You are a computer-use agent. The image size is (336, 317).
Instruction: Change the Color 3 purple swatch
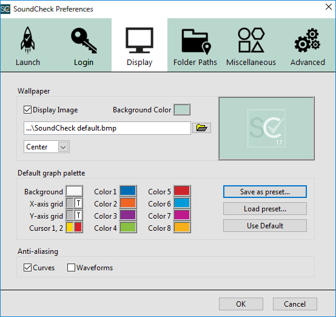point(128,215)
